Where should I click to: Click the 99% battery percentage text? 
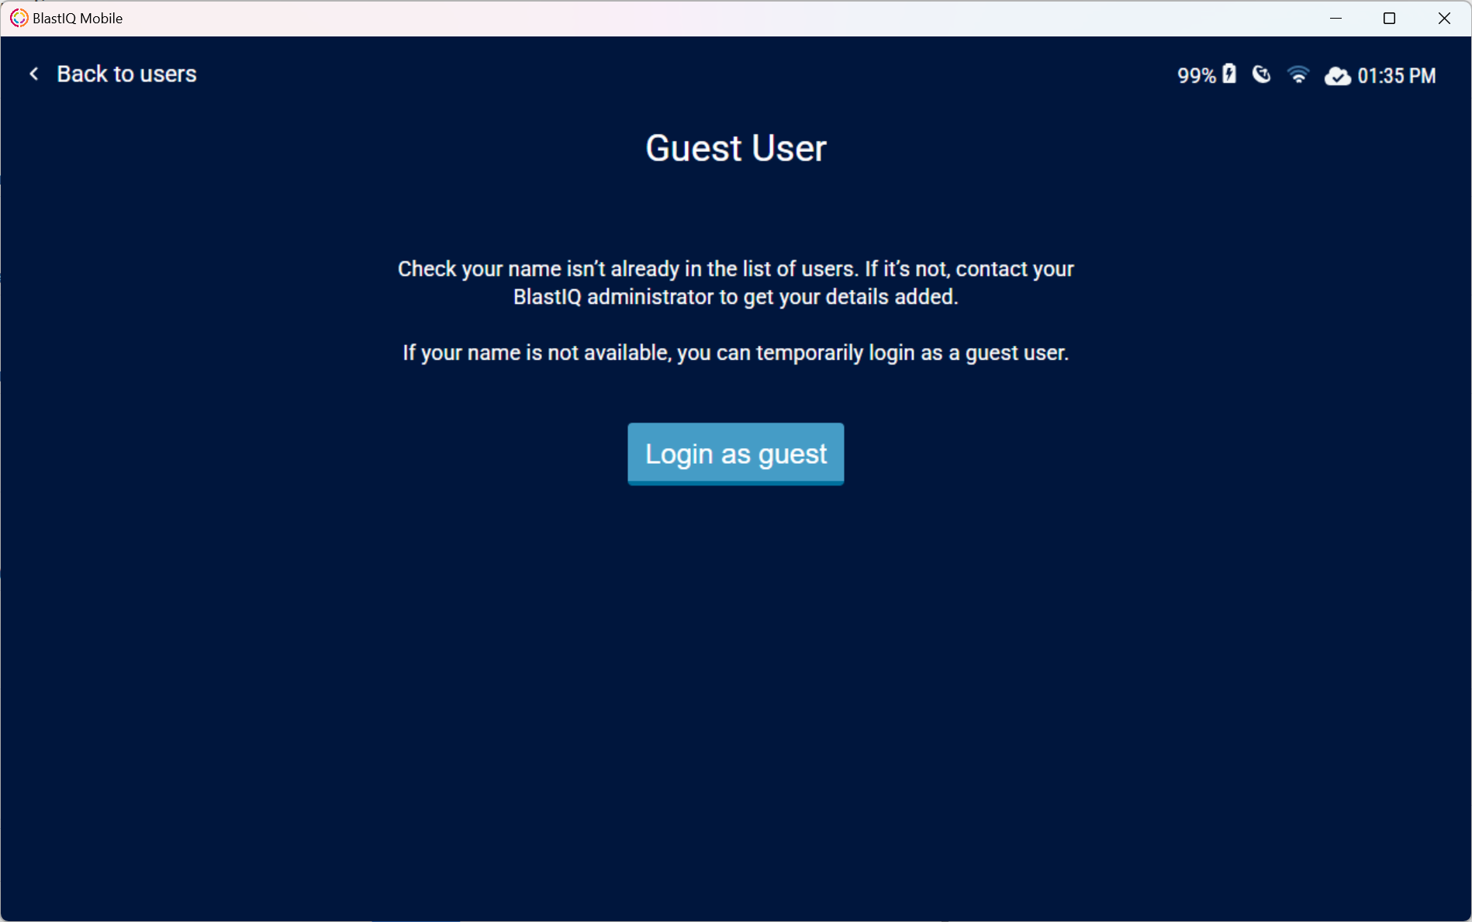(x=1197, y=75)
